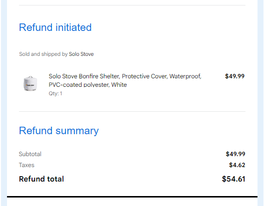Click the Refund total label

pyautogui.click(x=41, y=179)
